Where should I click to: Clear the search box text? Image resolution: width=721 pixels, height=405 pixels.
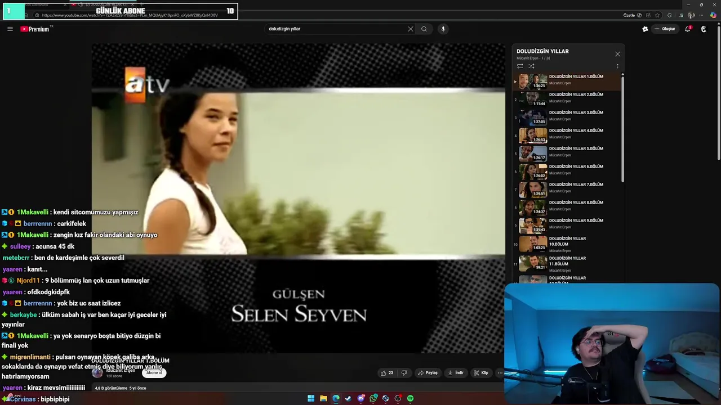(410, 29)
